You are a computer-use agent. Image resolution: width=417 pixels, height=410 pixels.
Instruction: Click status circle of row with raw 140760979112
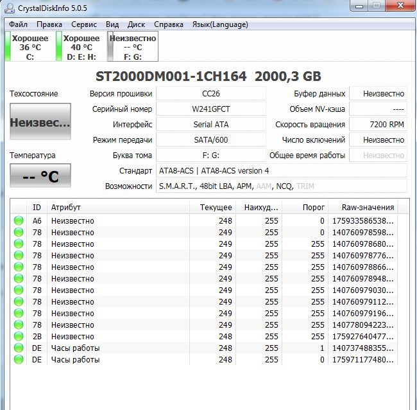point(19,301)
